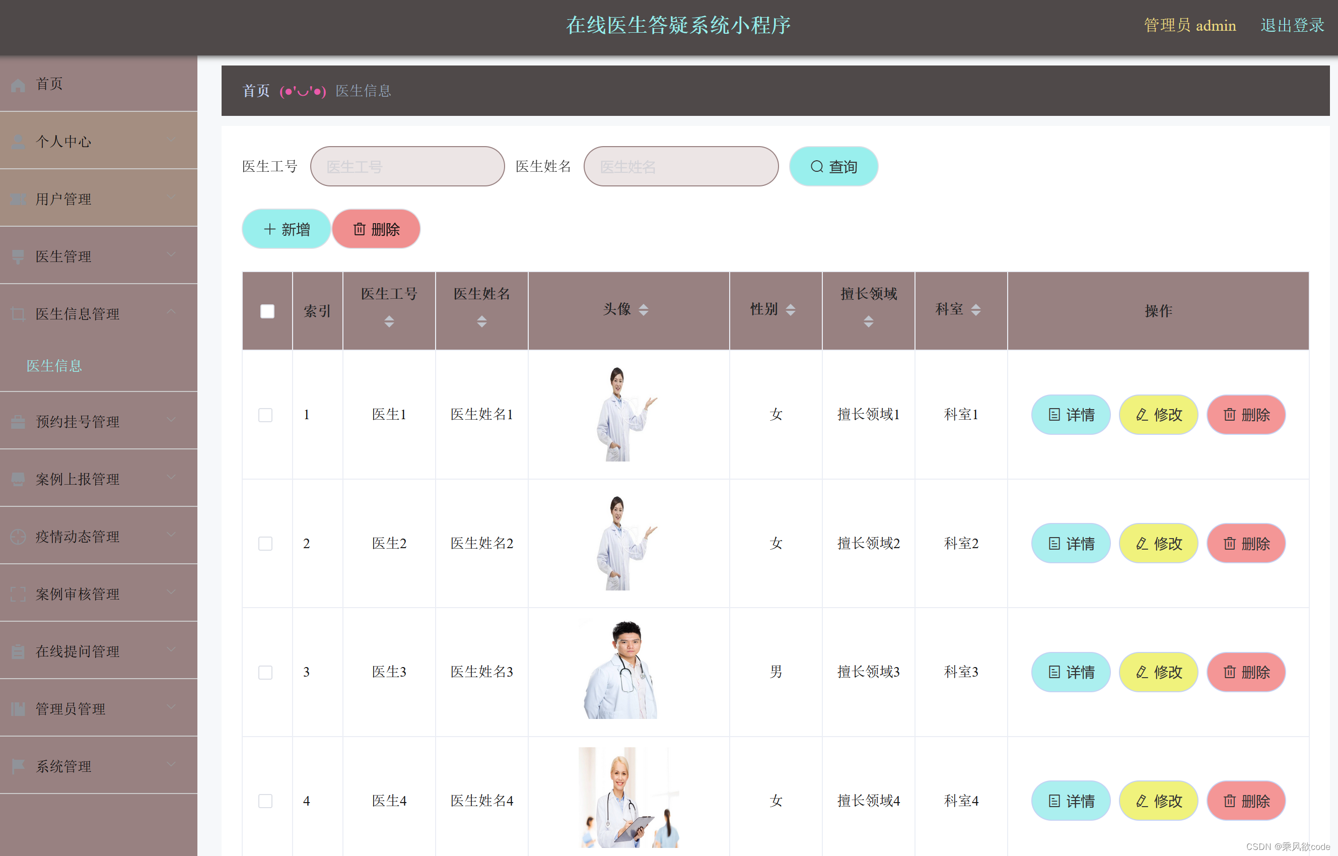Image resolution: width=1338 pixels, height=856 pixels.
Task: Toggle the select-all header checkbox
Action: coord(267,311)
